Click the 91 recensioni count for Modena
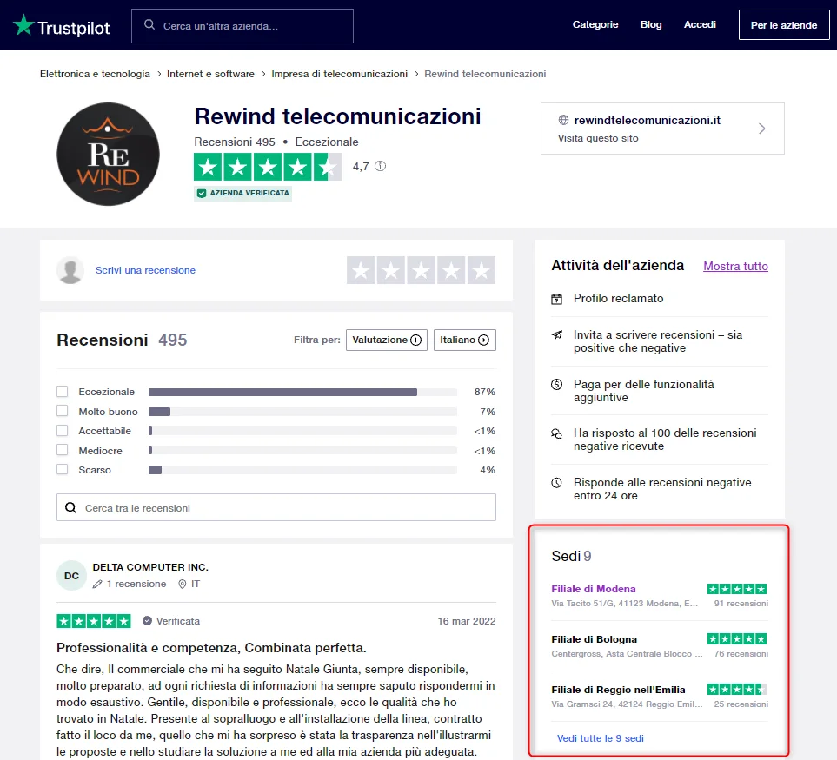 [x=741, y=603]
